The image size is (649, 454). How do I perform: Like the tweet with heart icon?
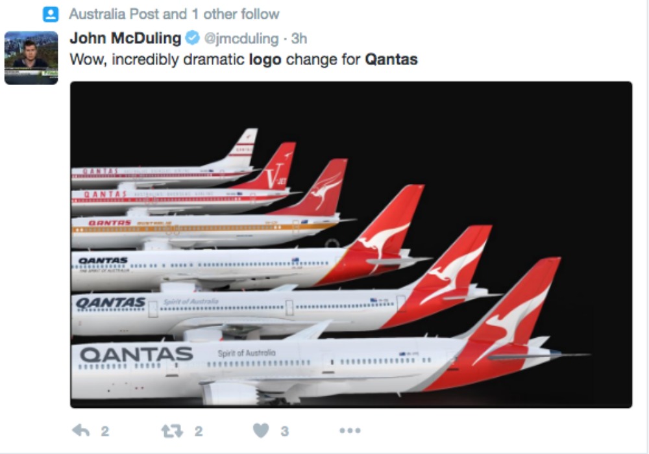tap(261, 431)
